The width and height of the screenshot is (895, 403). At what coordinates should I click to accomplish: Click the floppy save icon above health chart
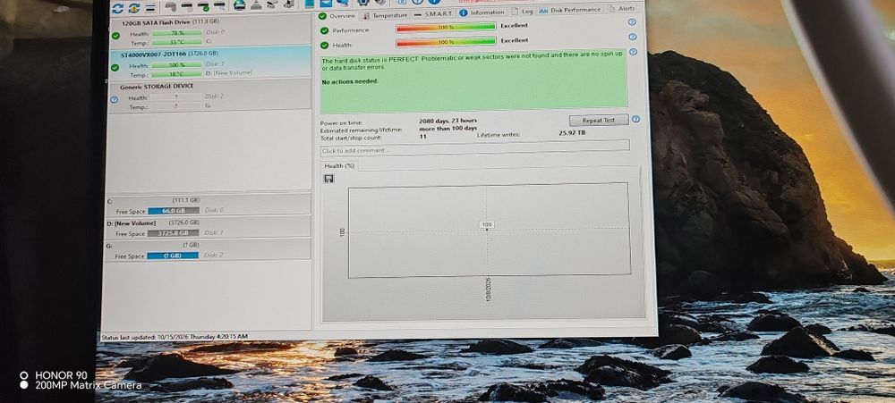click(328, 179)
